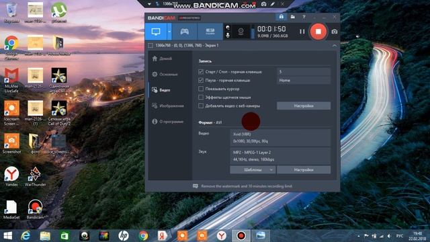Screen dimensions: 430x242
Task: Open Screenshot desktop shortcut
Action: tap(11, 143)
